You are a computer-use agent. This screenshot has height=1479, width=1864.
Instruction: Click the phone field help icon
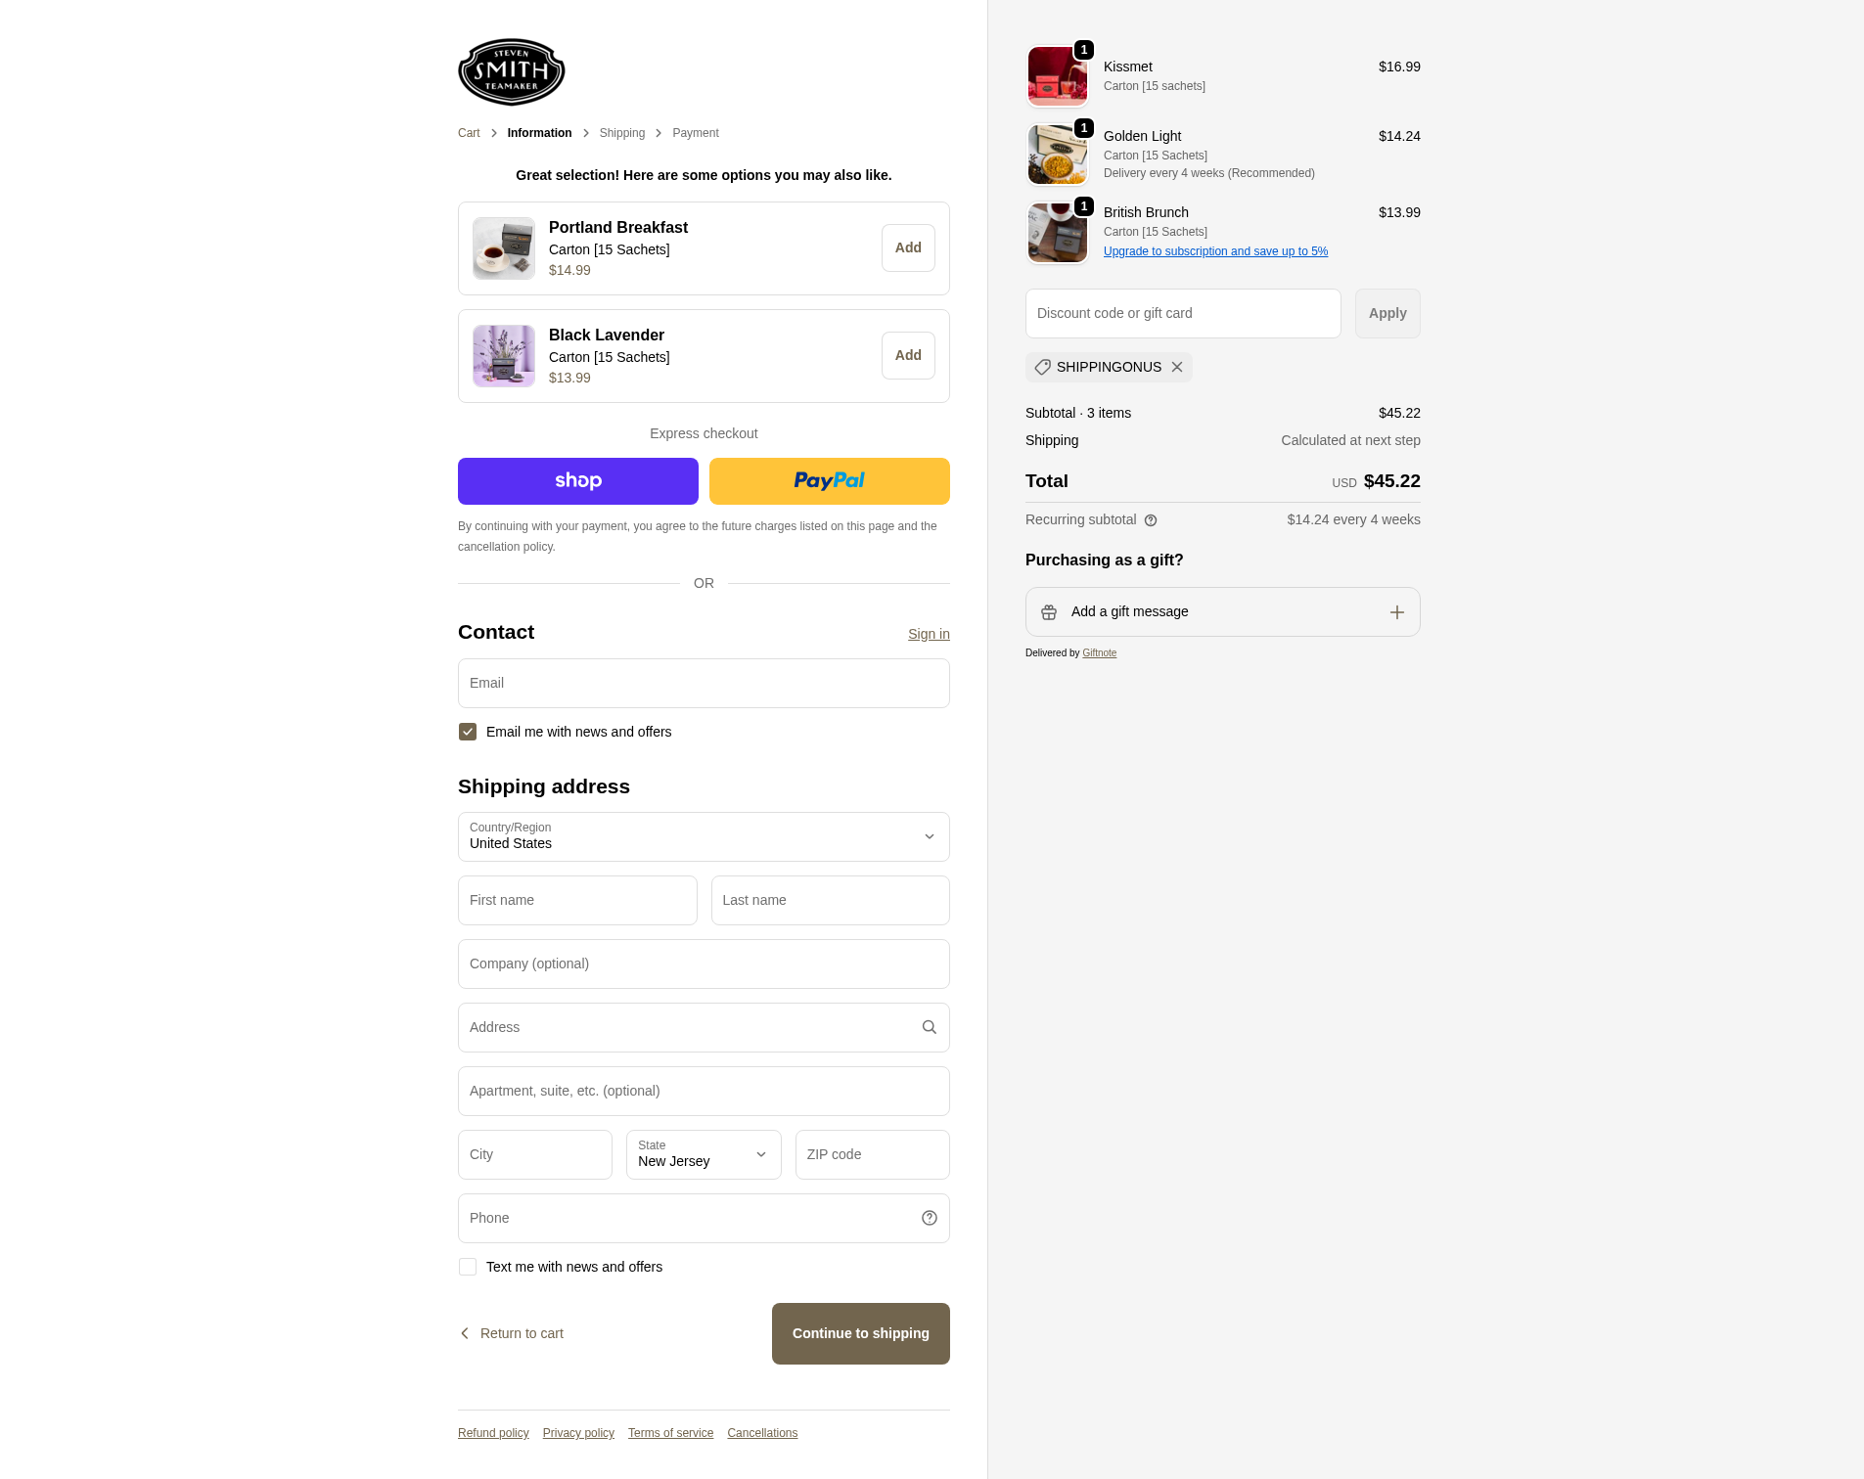click(930, 1218)
